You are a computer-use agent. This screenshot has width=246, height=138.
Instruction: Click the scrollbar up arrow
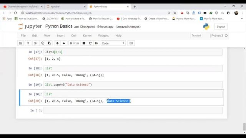tap(244, 49)
